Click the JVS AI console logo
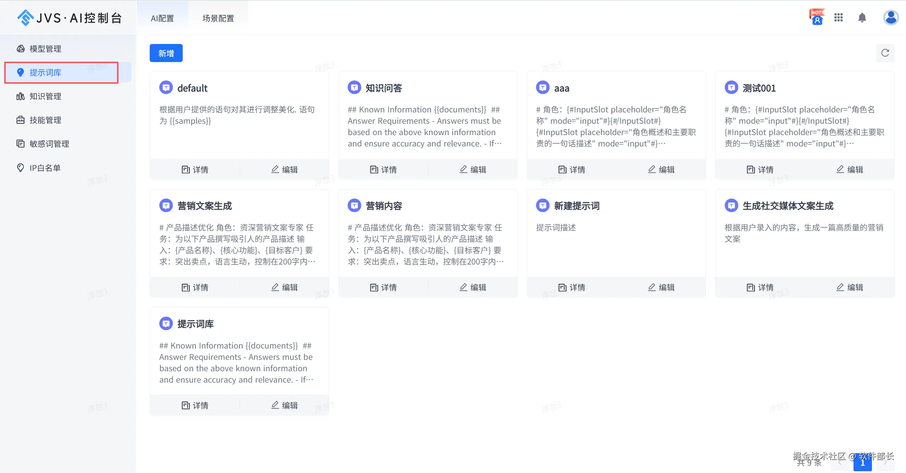 coord(70,18)
